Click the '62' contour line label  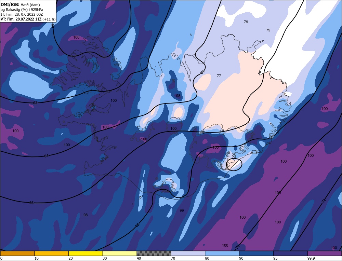pyautogui.click(x=35, y=103)
